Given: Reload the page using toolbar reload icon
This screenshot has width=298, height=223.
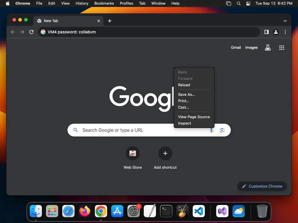Looking at the screenshot, I should pos(31,32).
